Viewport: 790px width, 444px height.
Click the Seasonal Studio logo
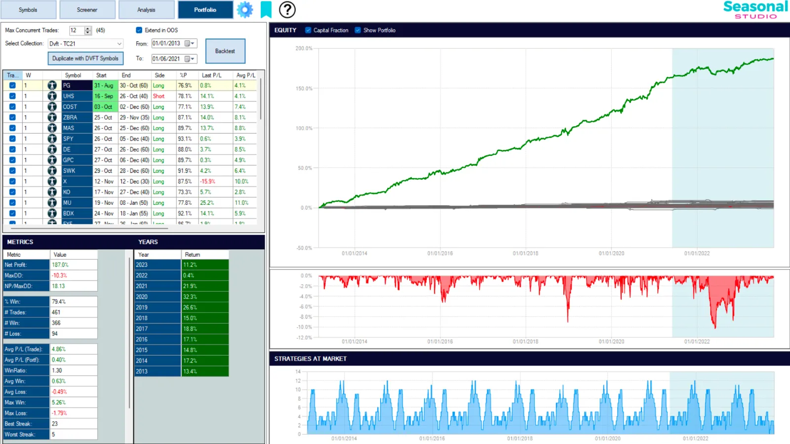(755, 10)
